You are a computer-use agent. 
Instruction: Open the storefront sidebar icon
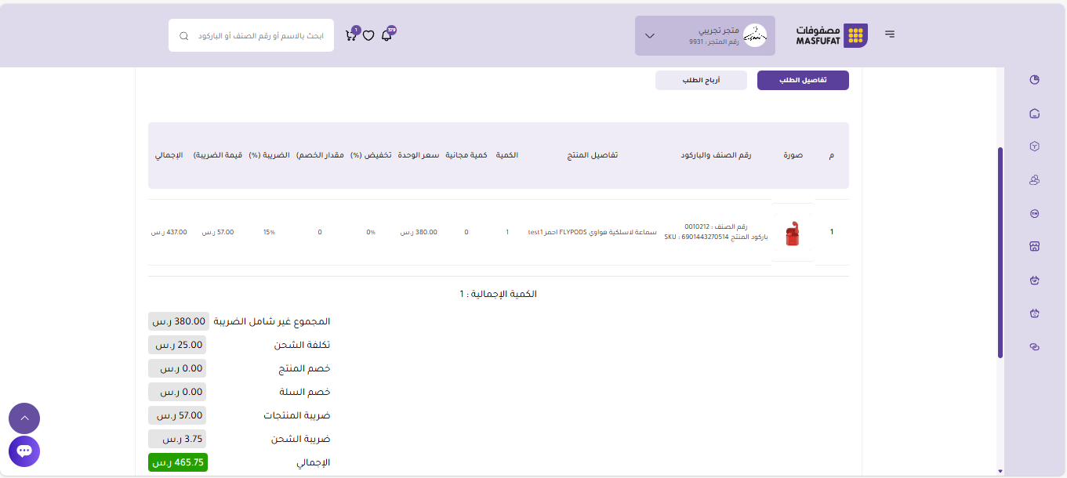coord(1034,247)
